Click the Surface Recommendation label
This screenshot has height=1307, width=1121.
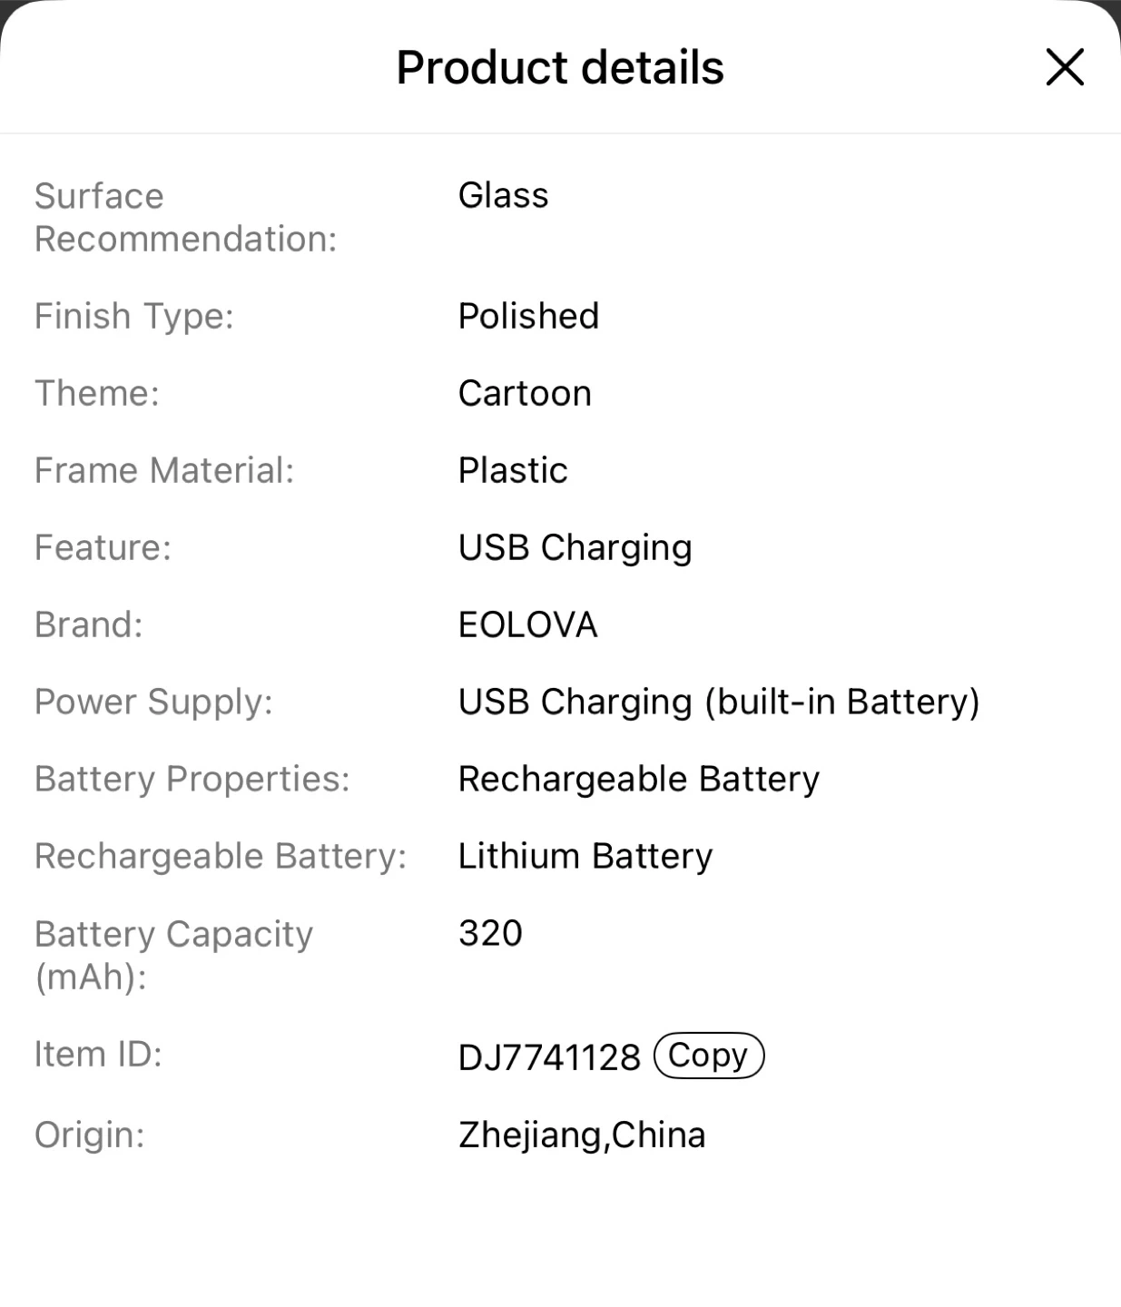pyautogui.click(x=185, y=217)
